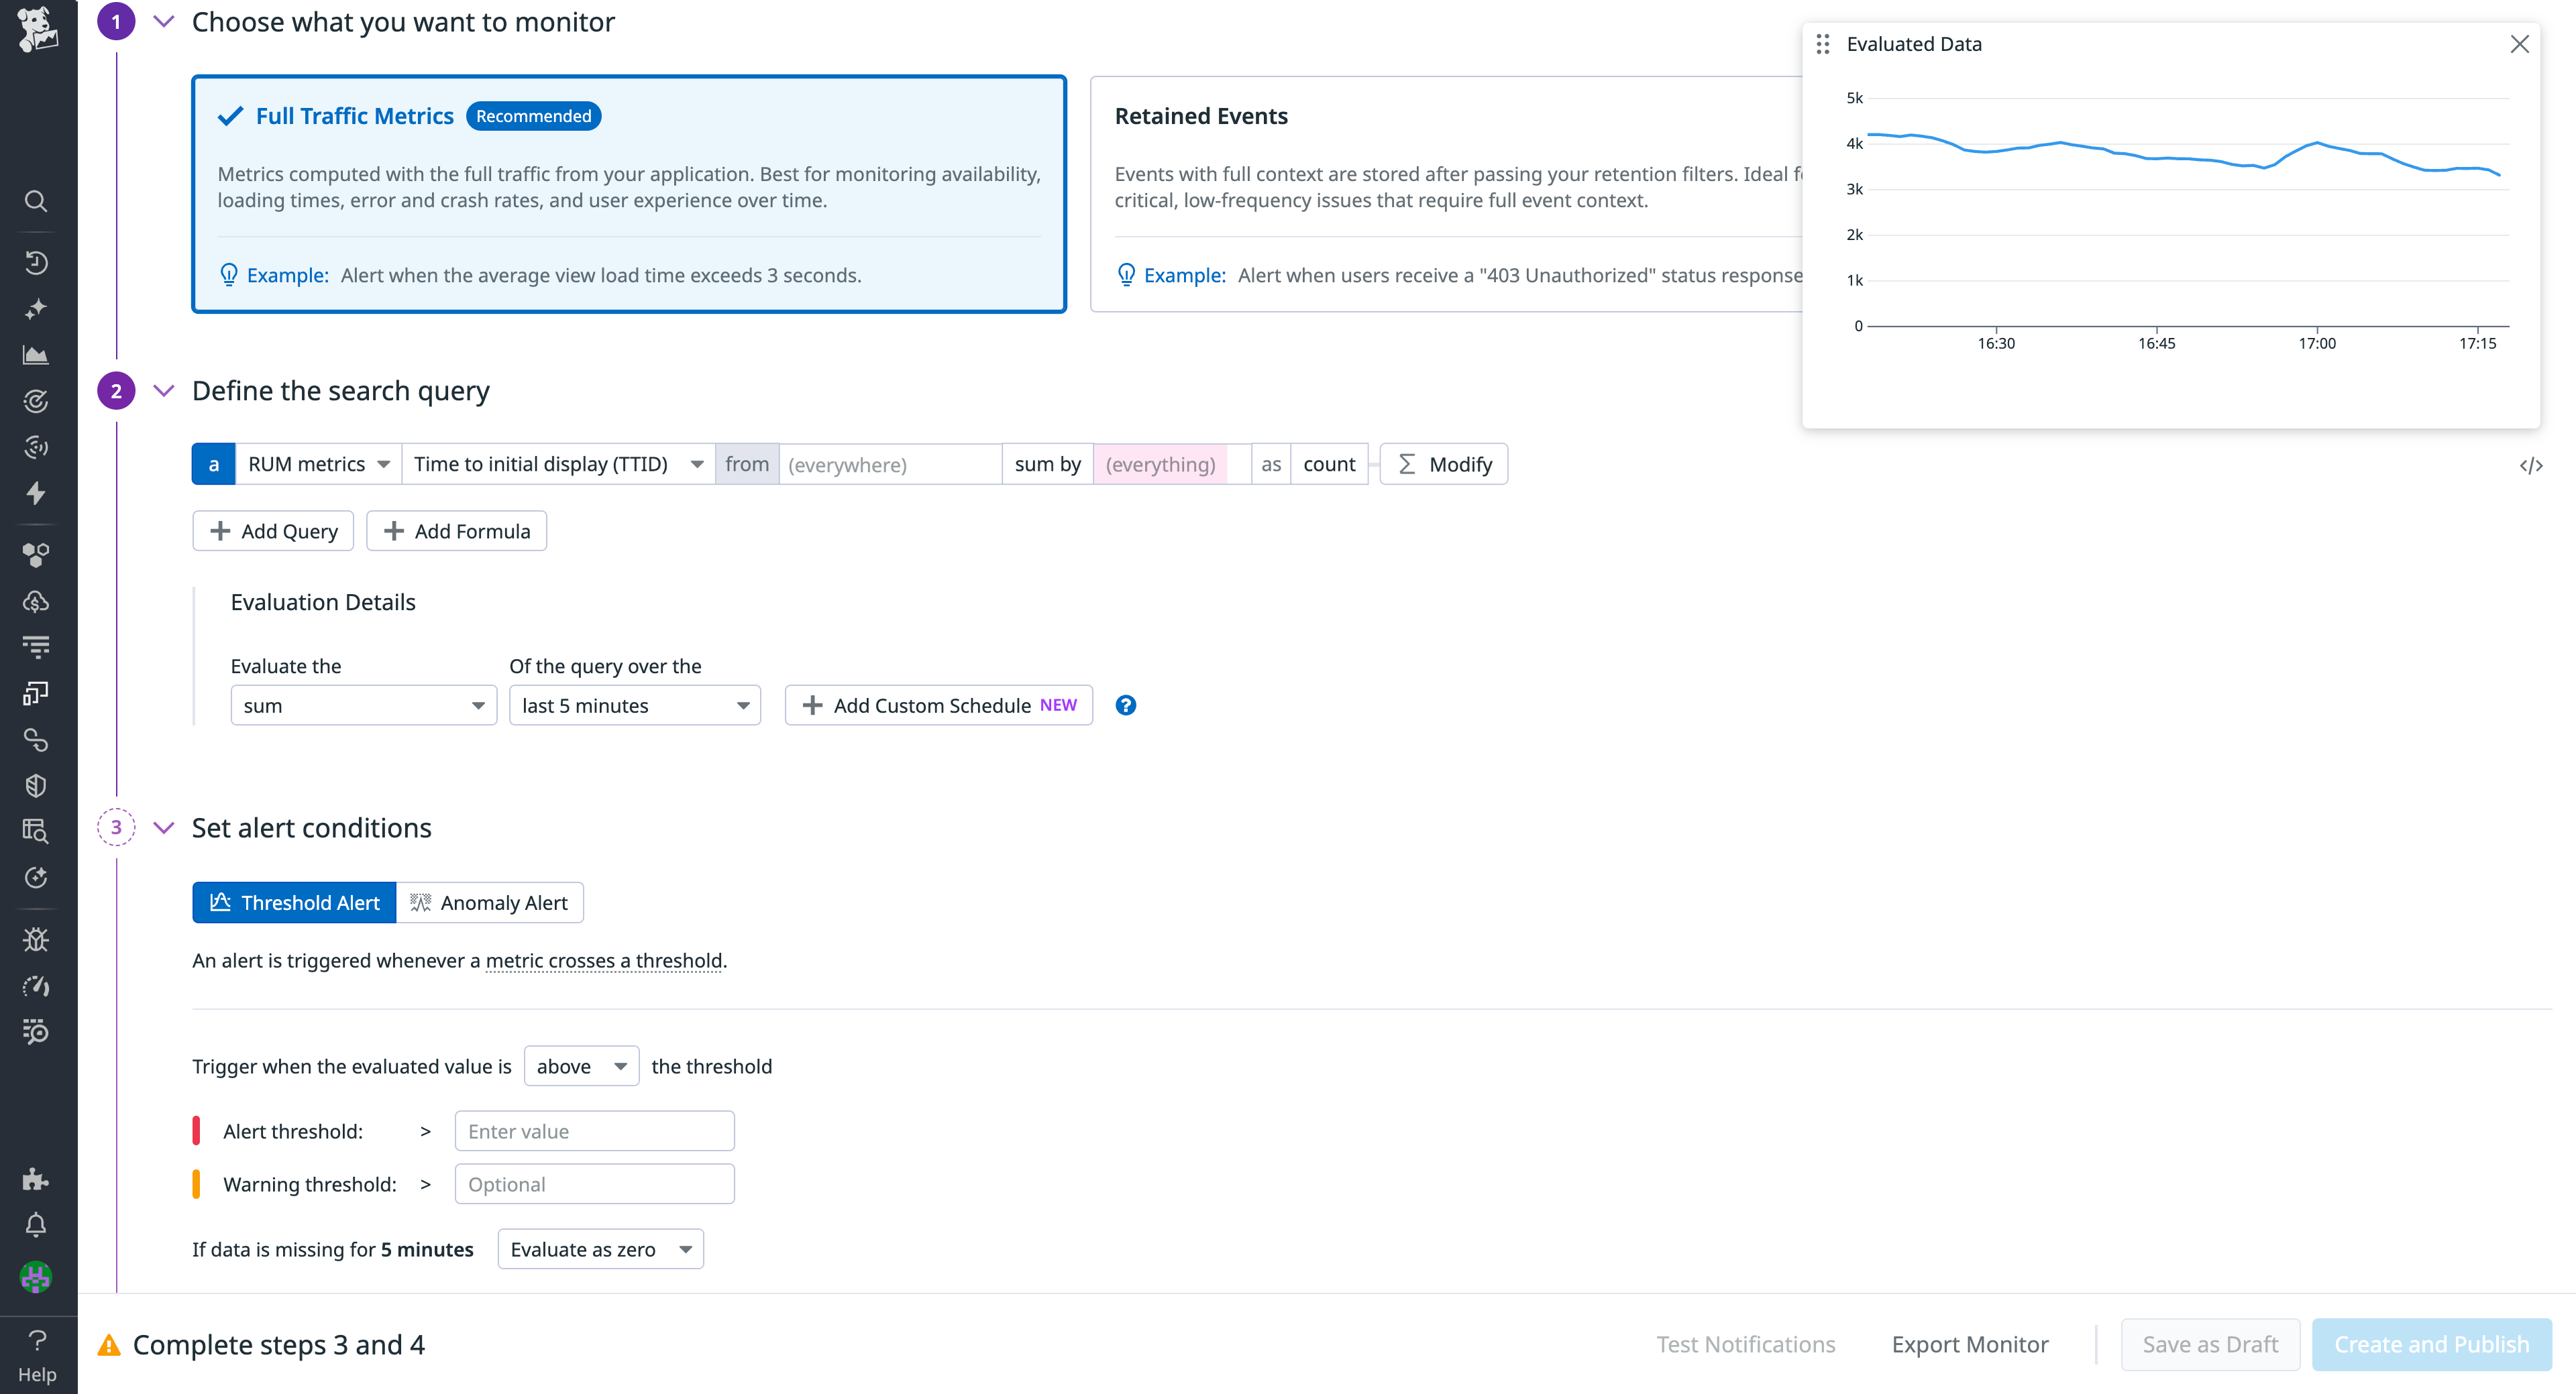
Task: Open the dashboards icon in the sidebar
Action: click(36, 693)
